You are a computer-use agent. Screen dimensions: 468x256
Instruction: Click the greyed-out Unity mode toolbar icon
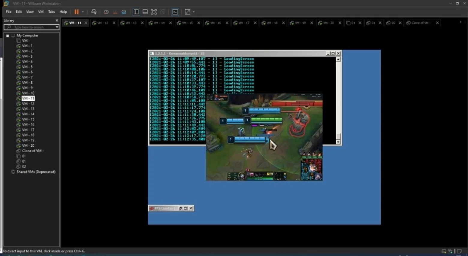click(163, 12)
